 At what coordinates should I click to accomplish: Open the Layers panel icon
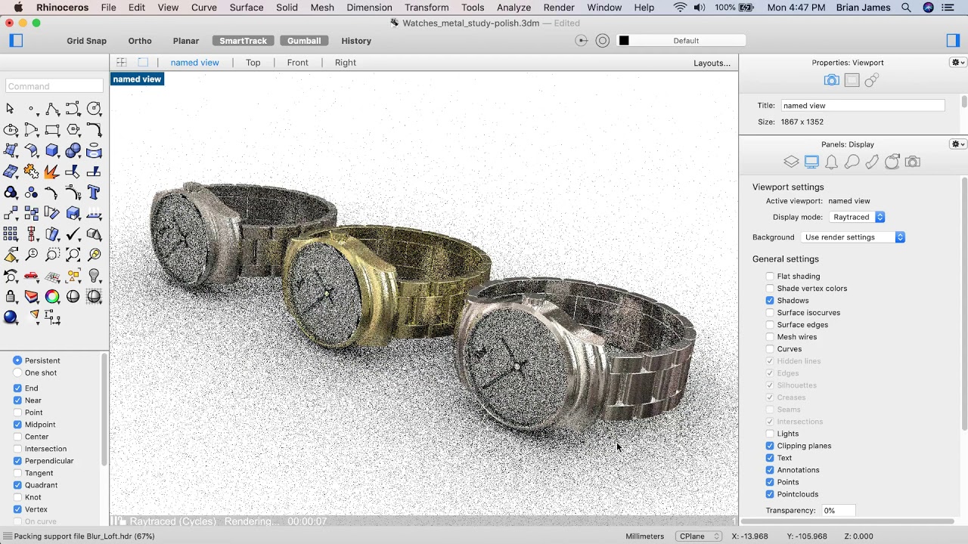pyautogui.click(x=791, y=162)
